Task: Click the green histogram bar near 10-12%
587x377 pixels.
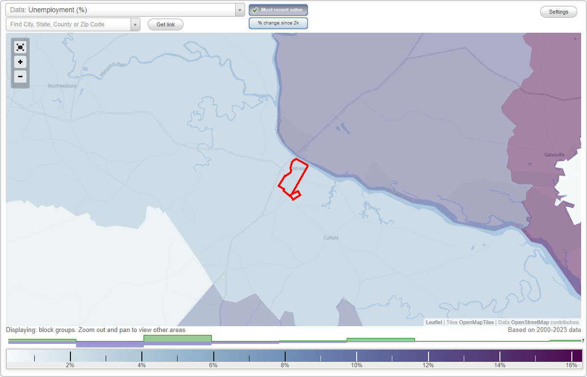Action: pos(381,340)
